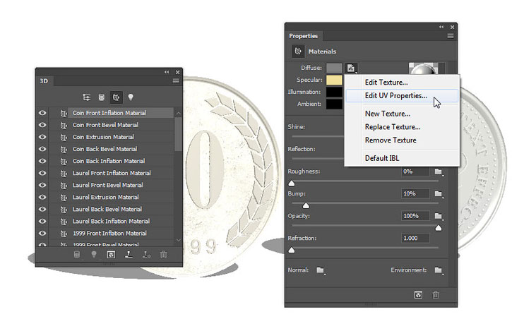Click the Specular color swatch
Image resolution: width=512 pixels, height=331 pixels.
point(334,80)
